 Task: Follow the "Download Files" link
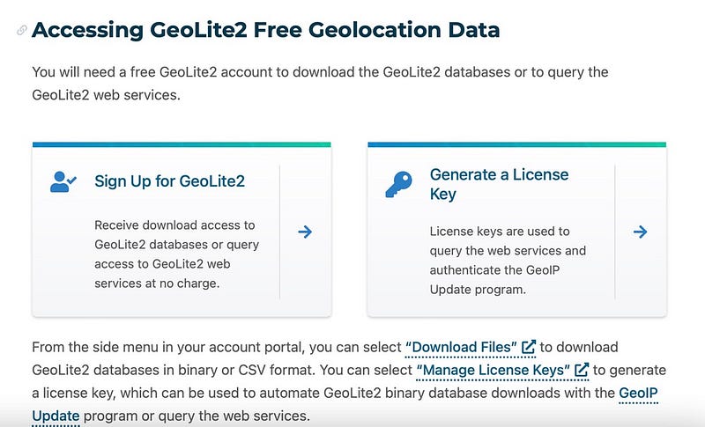coord(461,347)
